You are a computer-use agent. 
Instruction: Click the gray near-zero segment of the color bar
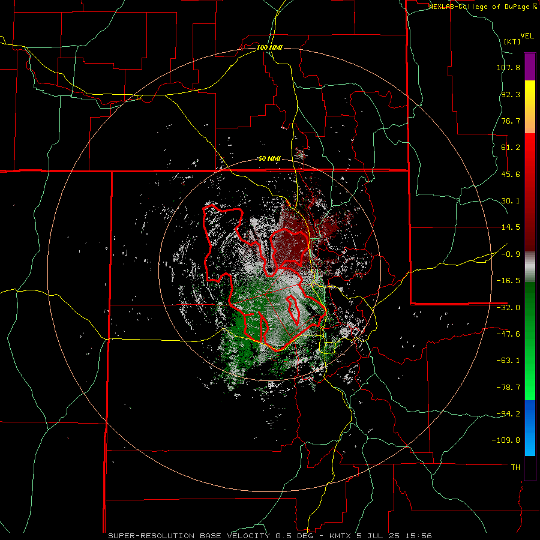(x=530, y=267)
